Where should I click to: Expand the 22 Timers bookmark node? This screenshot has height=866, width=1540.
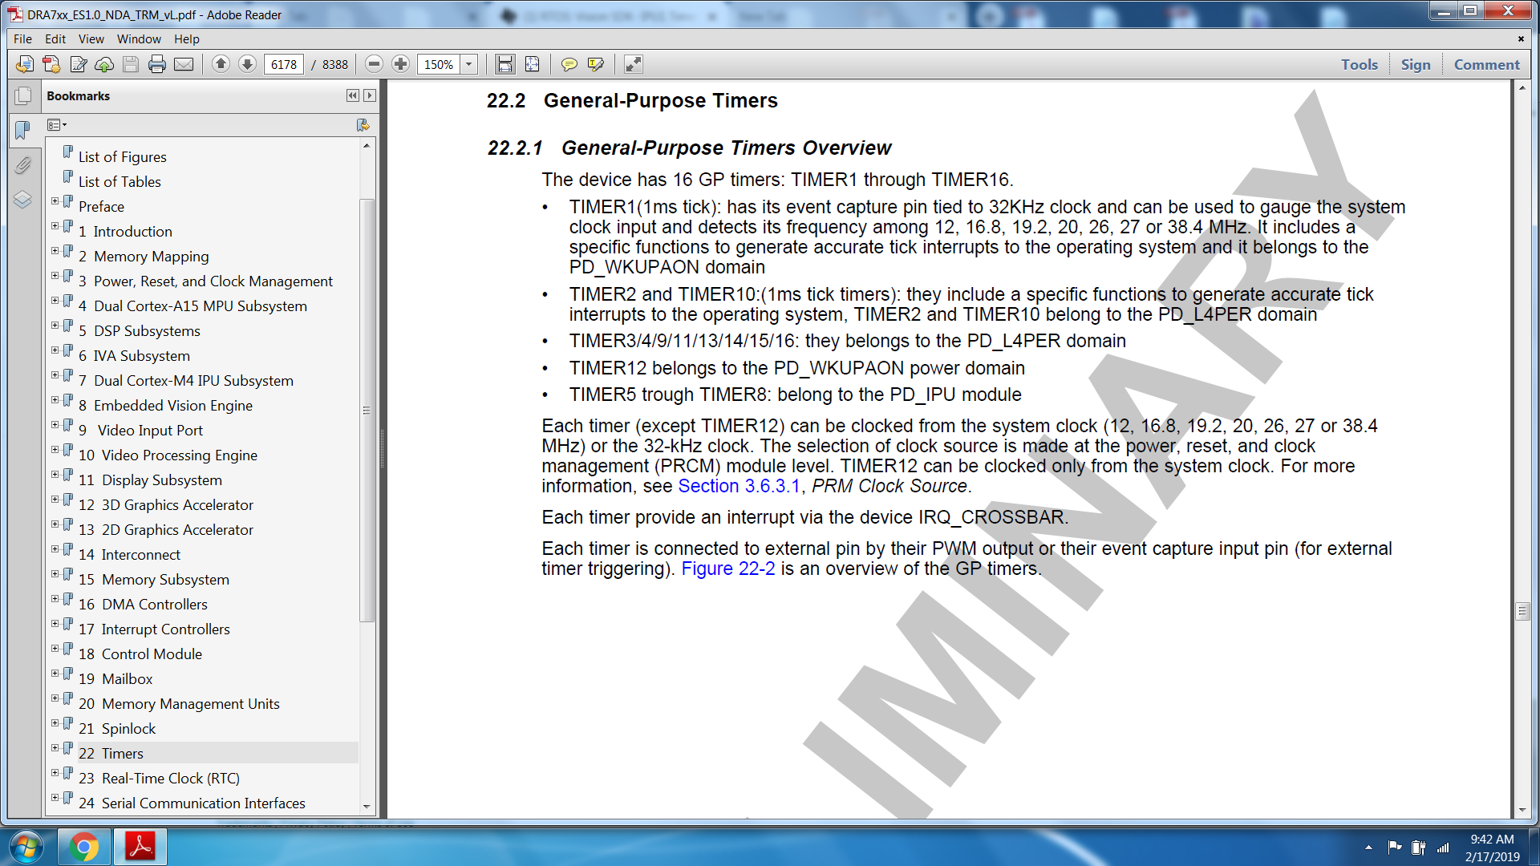click(55, 749)
